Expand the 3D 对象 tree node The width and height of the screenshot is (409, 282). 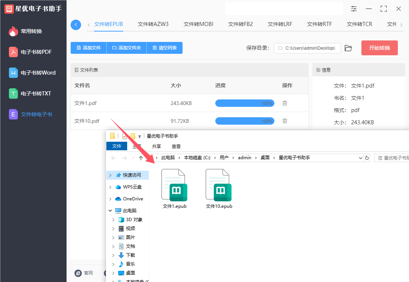tap(113, 220)
